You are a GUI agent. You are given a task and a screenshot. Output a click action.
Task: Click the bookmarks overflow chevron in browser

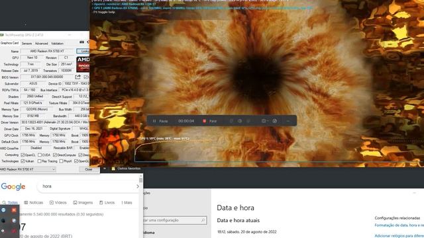click(105, 169)
